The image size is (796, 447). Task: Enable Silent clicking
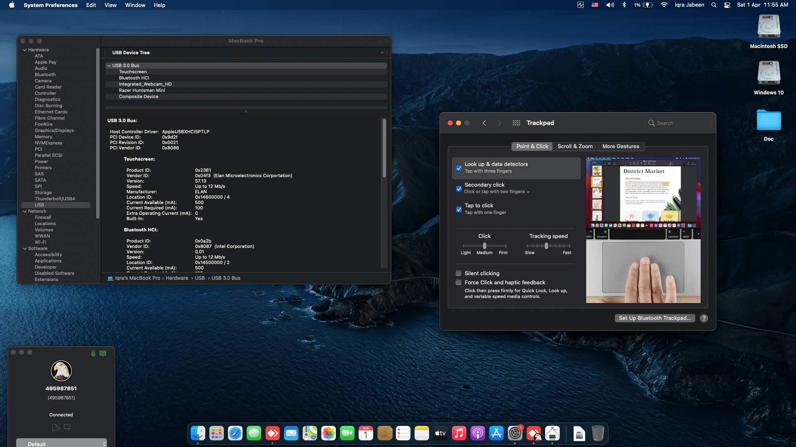[459, 273]
